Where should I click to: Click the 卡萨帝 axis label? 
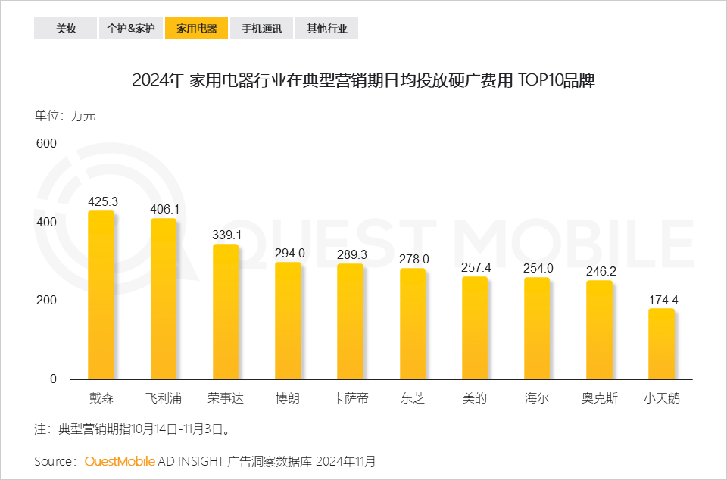(x=350, y=398)
